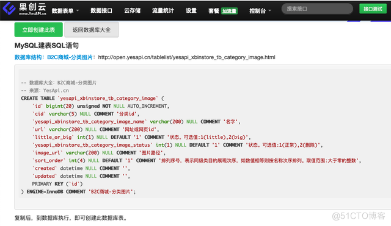Open 设置 in the top navigation

click(x=191, y=10)
